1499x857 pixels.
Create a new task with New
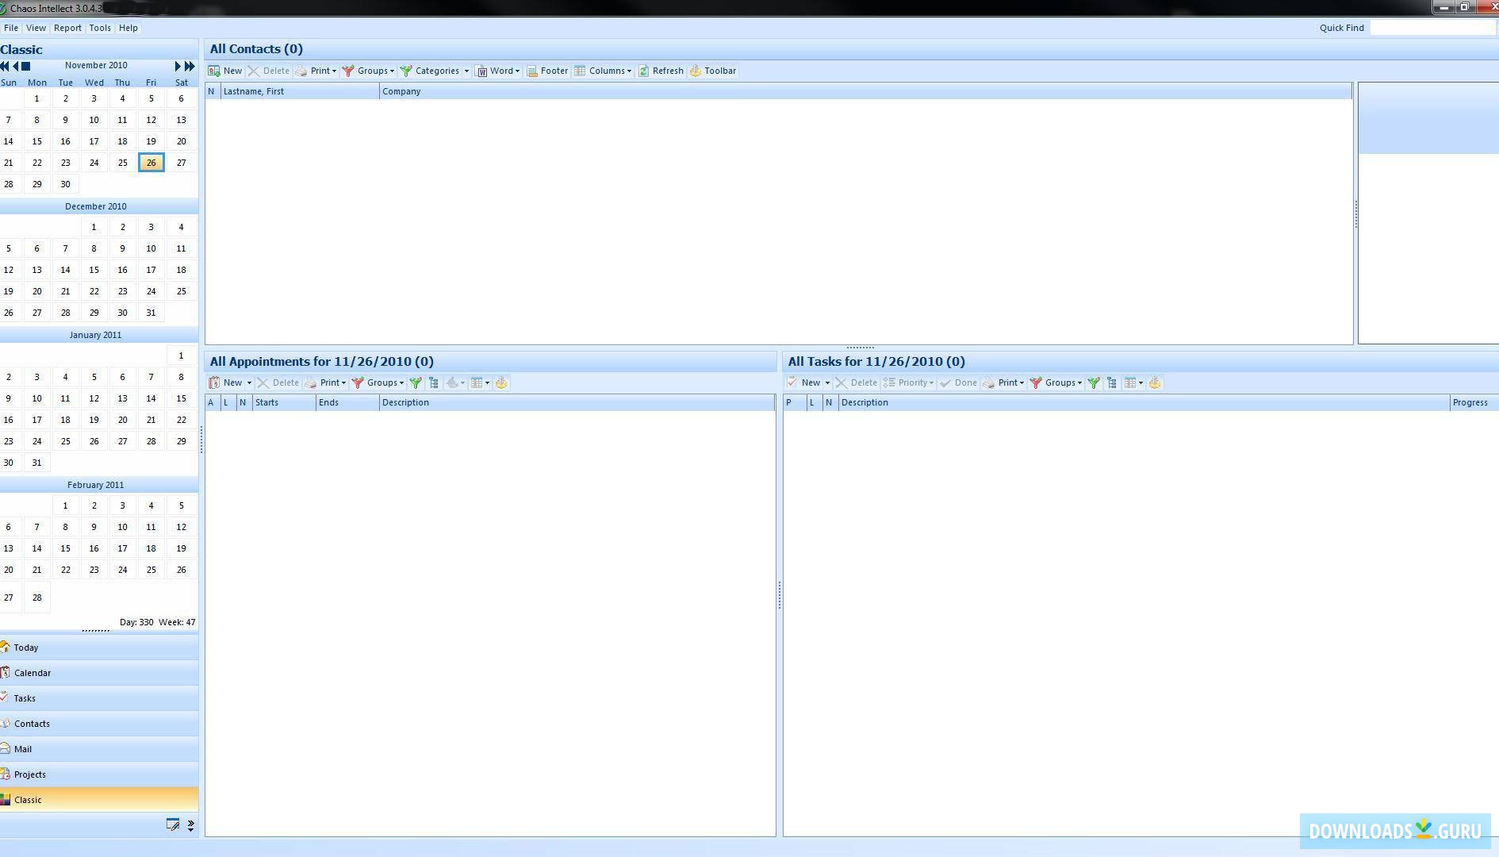(803, 382)
